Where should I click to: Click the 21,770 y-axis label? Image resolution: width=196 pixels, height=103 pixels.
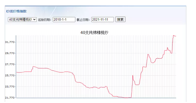pos(10,98)
